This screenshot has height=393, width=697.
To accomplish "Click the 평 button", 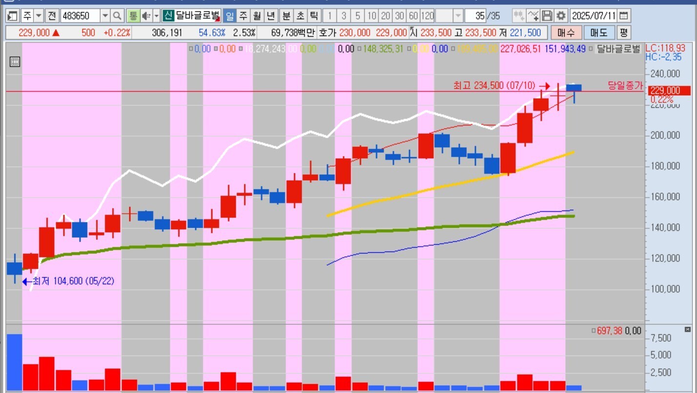I will tap(623, 33).
